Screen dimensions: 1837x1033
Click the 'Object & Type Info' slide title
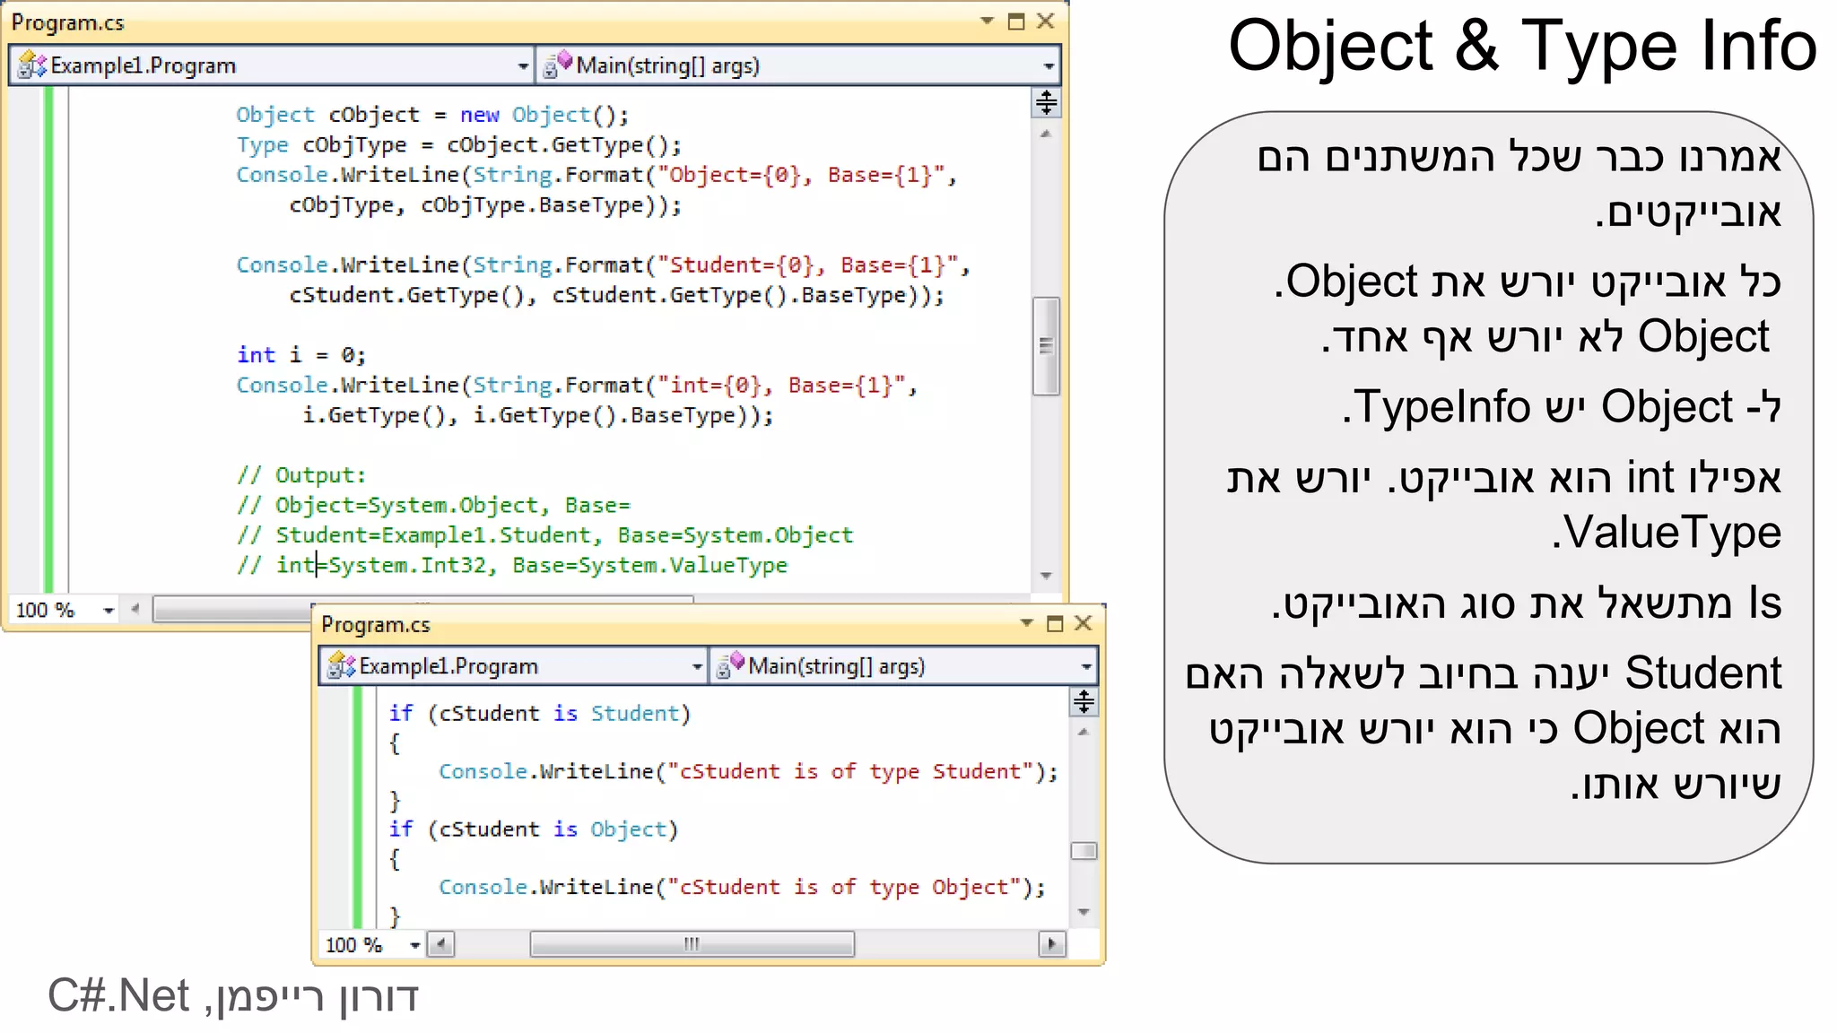(x=1522, y=47)
